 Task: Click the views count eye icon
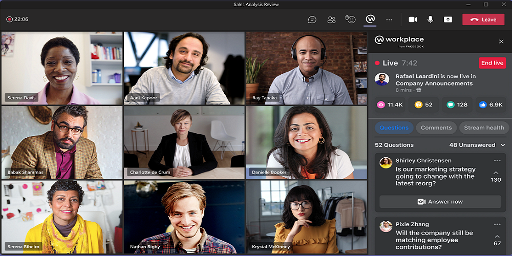click(381, 104)
